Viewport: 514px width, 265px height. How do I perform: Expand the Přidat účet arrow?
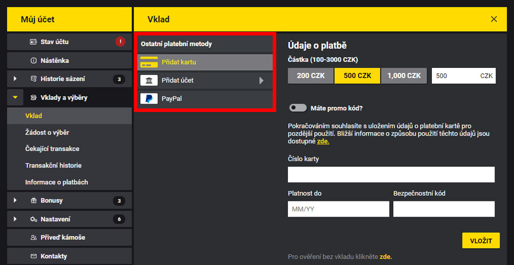[262, 81]
